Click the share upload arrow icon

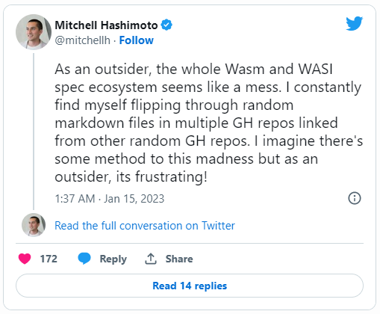click(151, 259)
